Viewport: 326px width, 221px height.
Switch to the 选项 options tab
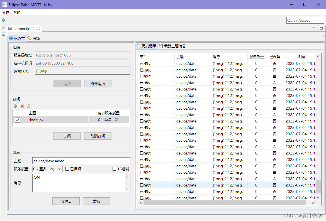(34, 38)
